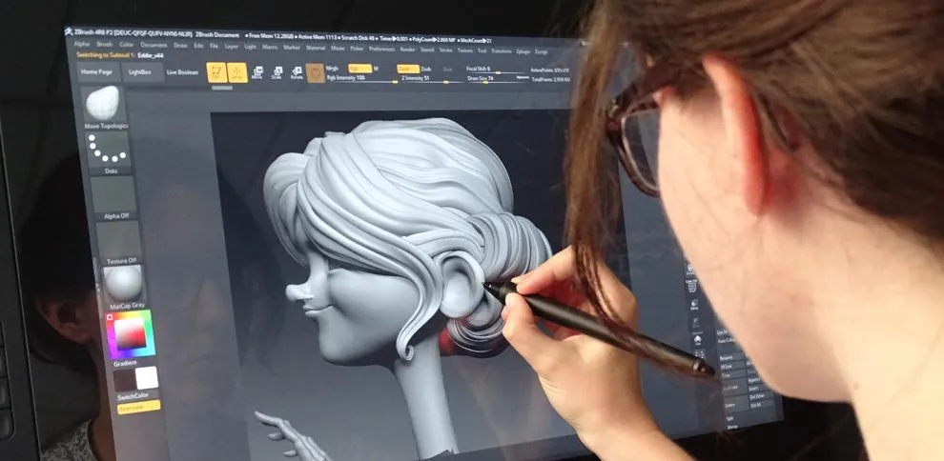Viewport: 944px width, 461px height.
Task: Open the File menu
Action: pos(214,46)
